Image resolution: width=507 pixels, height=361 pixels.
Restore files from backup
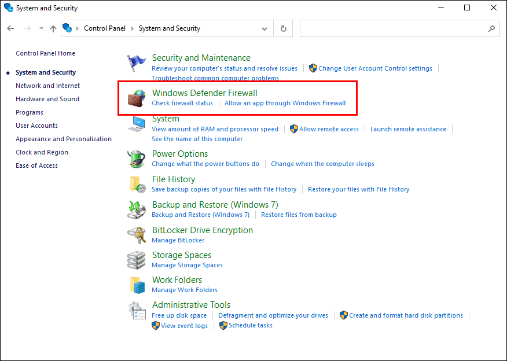pyautogui.click(x=299, y=215)
